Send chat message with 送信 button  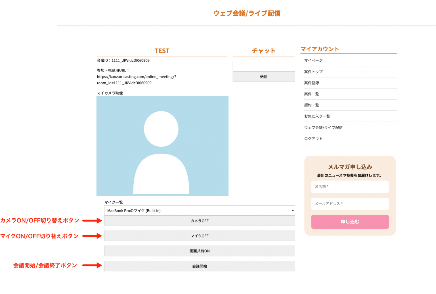coord(263,77)
